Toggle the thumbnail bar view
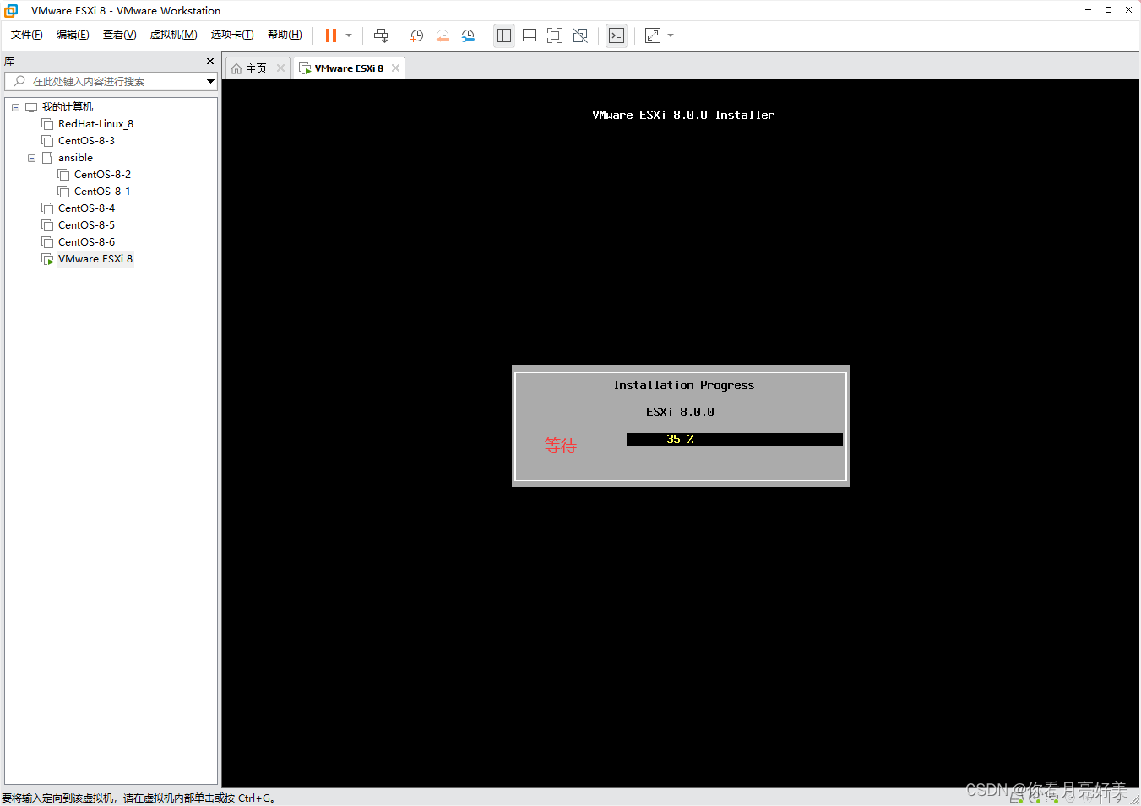This screenshot has width=1141, height=806. point(530,35)
